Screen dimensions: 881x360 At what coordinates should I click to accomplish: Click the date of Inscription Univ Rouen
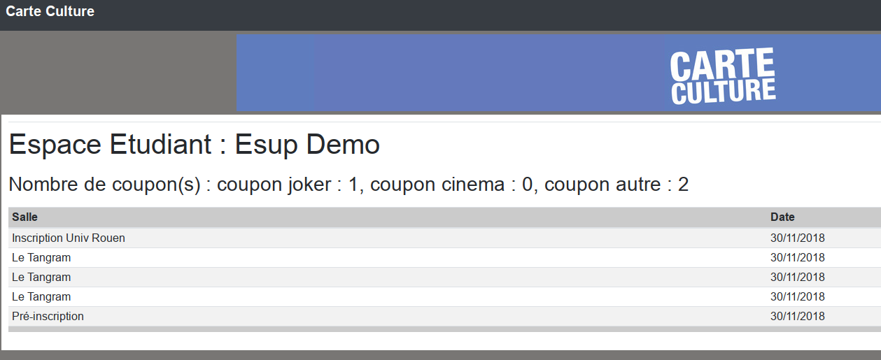click(797, 238)
